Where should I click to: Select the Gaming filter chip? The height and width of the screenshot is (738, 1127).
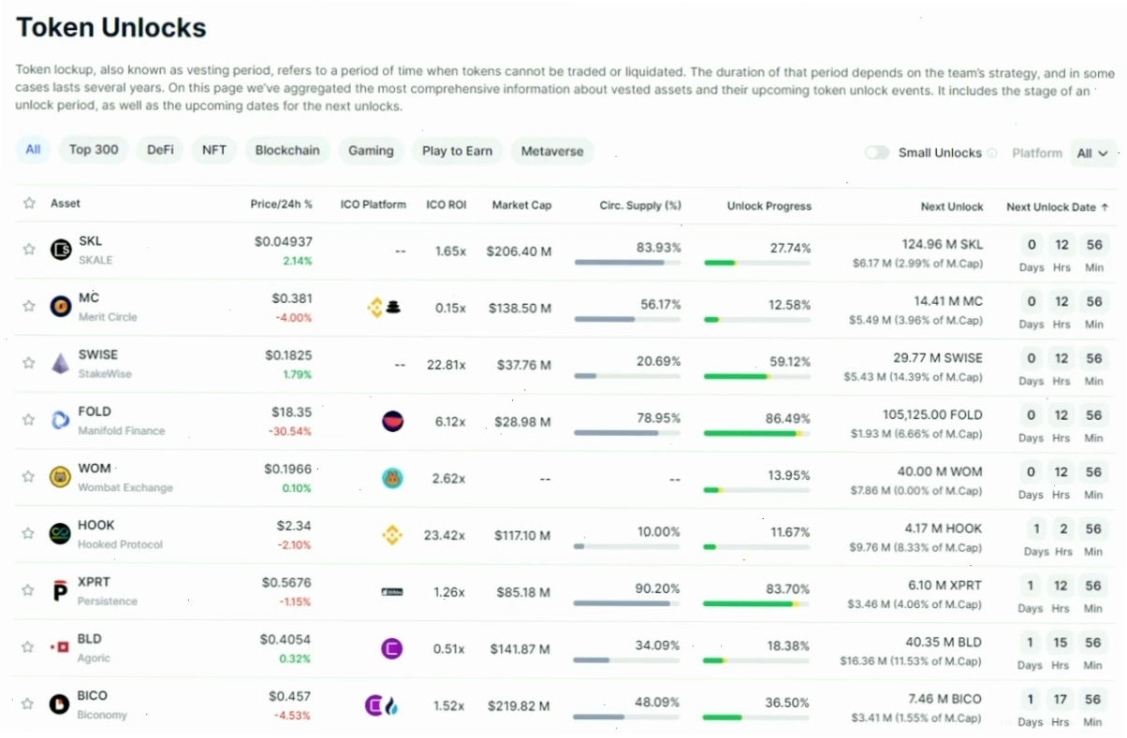tap(371, 151)
